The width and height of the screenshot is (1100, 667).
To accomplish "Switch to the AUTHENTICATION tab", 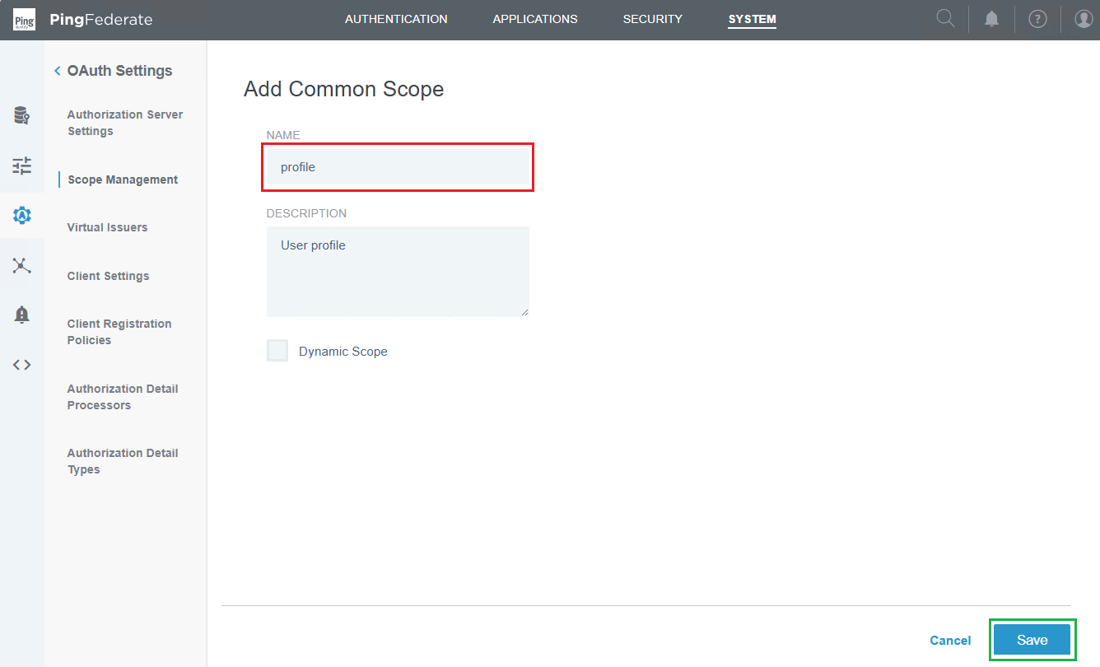I will click(396, 19).
